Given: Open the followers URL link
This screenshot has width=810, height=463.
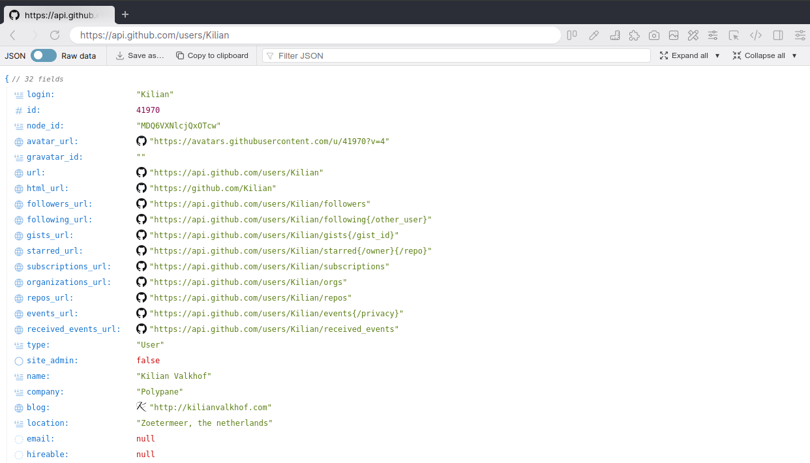Looking at the screenshot, I should click(260, 204).
